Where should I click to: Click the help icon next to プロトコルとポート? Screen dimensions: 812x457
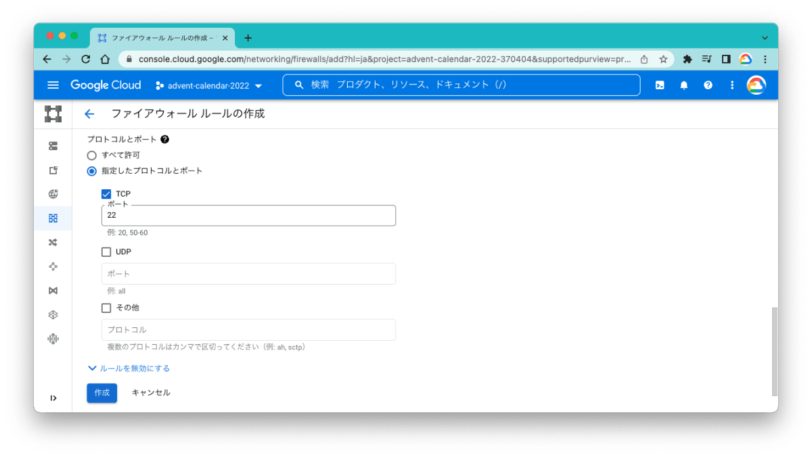click(164, 139)
